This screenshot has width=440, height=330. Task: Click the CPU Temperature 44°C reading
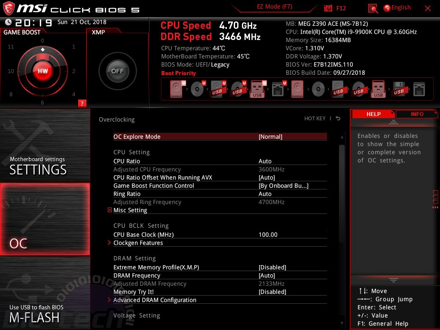pyautogui.click(x=193, y=48)
